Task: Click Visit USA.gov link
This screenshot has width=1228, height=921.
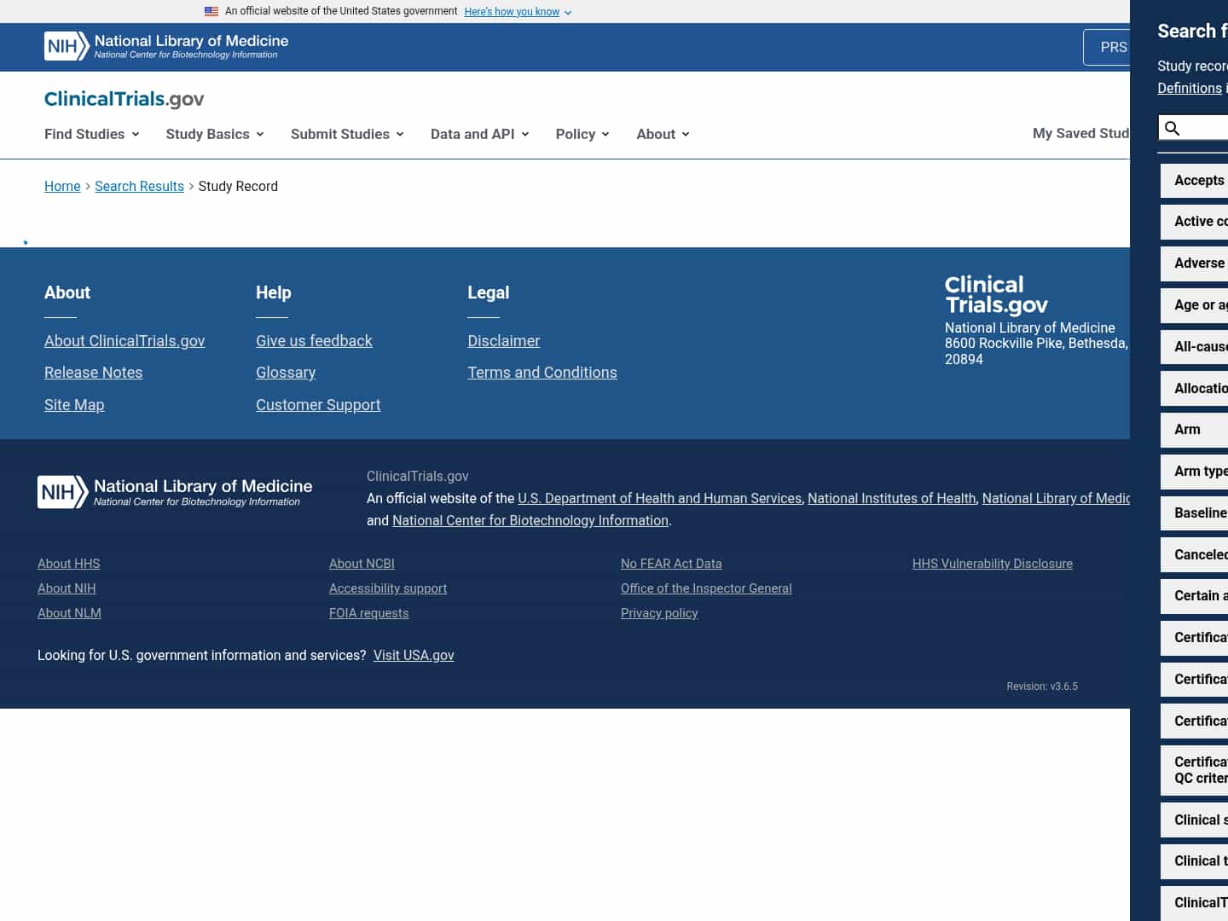Action: pyautogui.click(x=414, y=655)
